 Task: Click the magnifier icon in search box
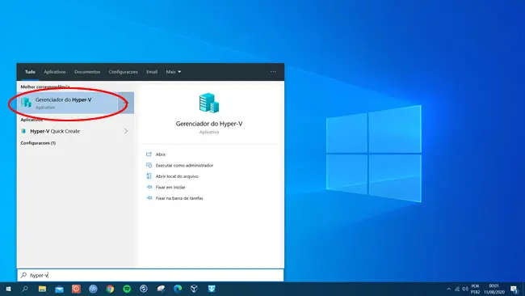(23, 275)
